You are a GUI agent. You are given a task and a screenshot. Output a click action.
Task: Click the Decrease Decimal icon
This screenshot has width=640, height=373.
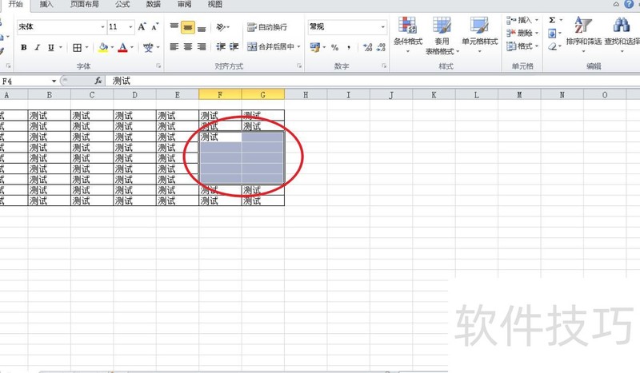pos(382,47)
